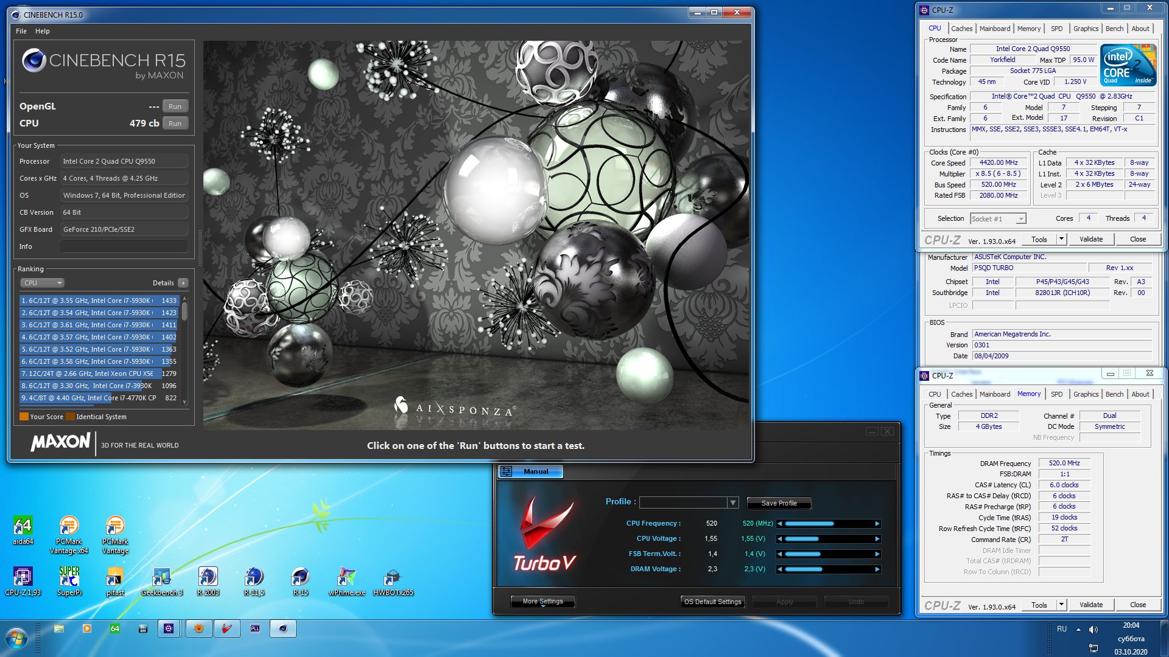Run the OpenGL test in Cinebench

[x=175, y=106]
